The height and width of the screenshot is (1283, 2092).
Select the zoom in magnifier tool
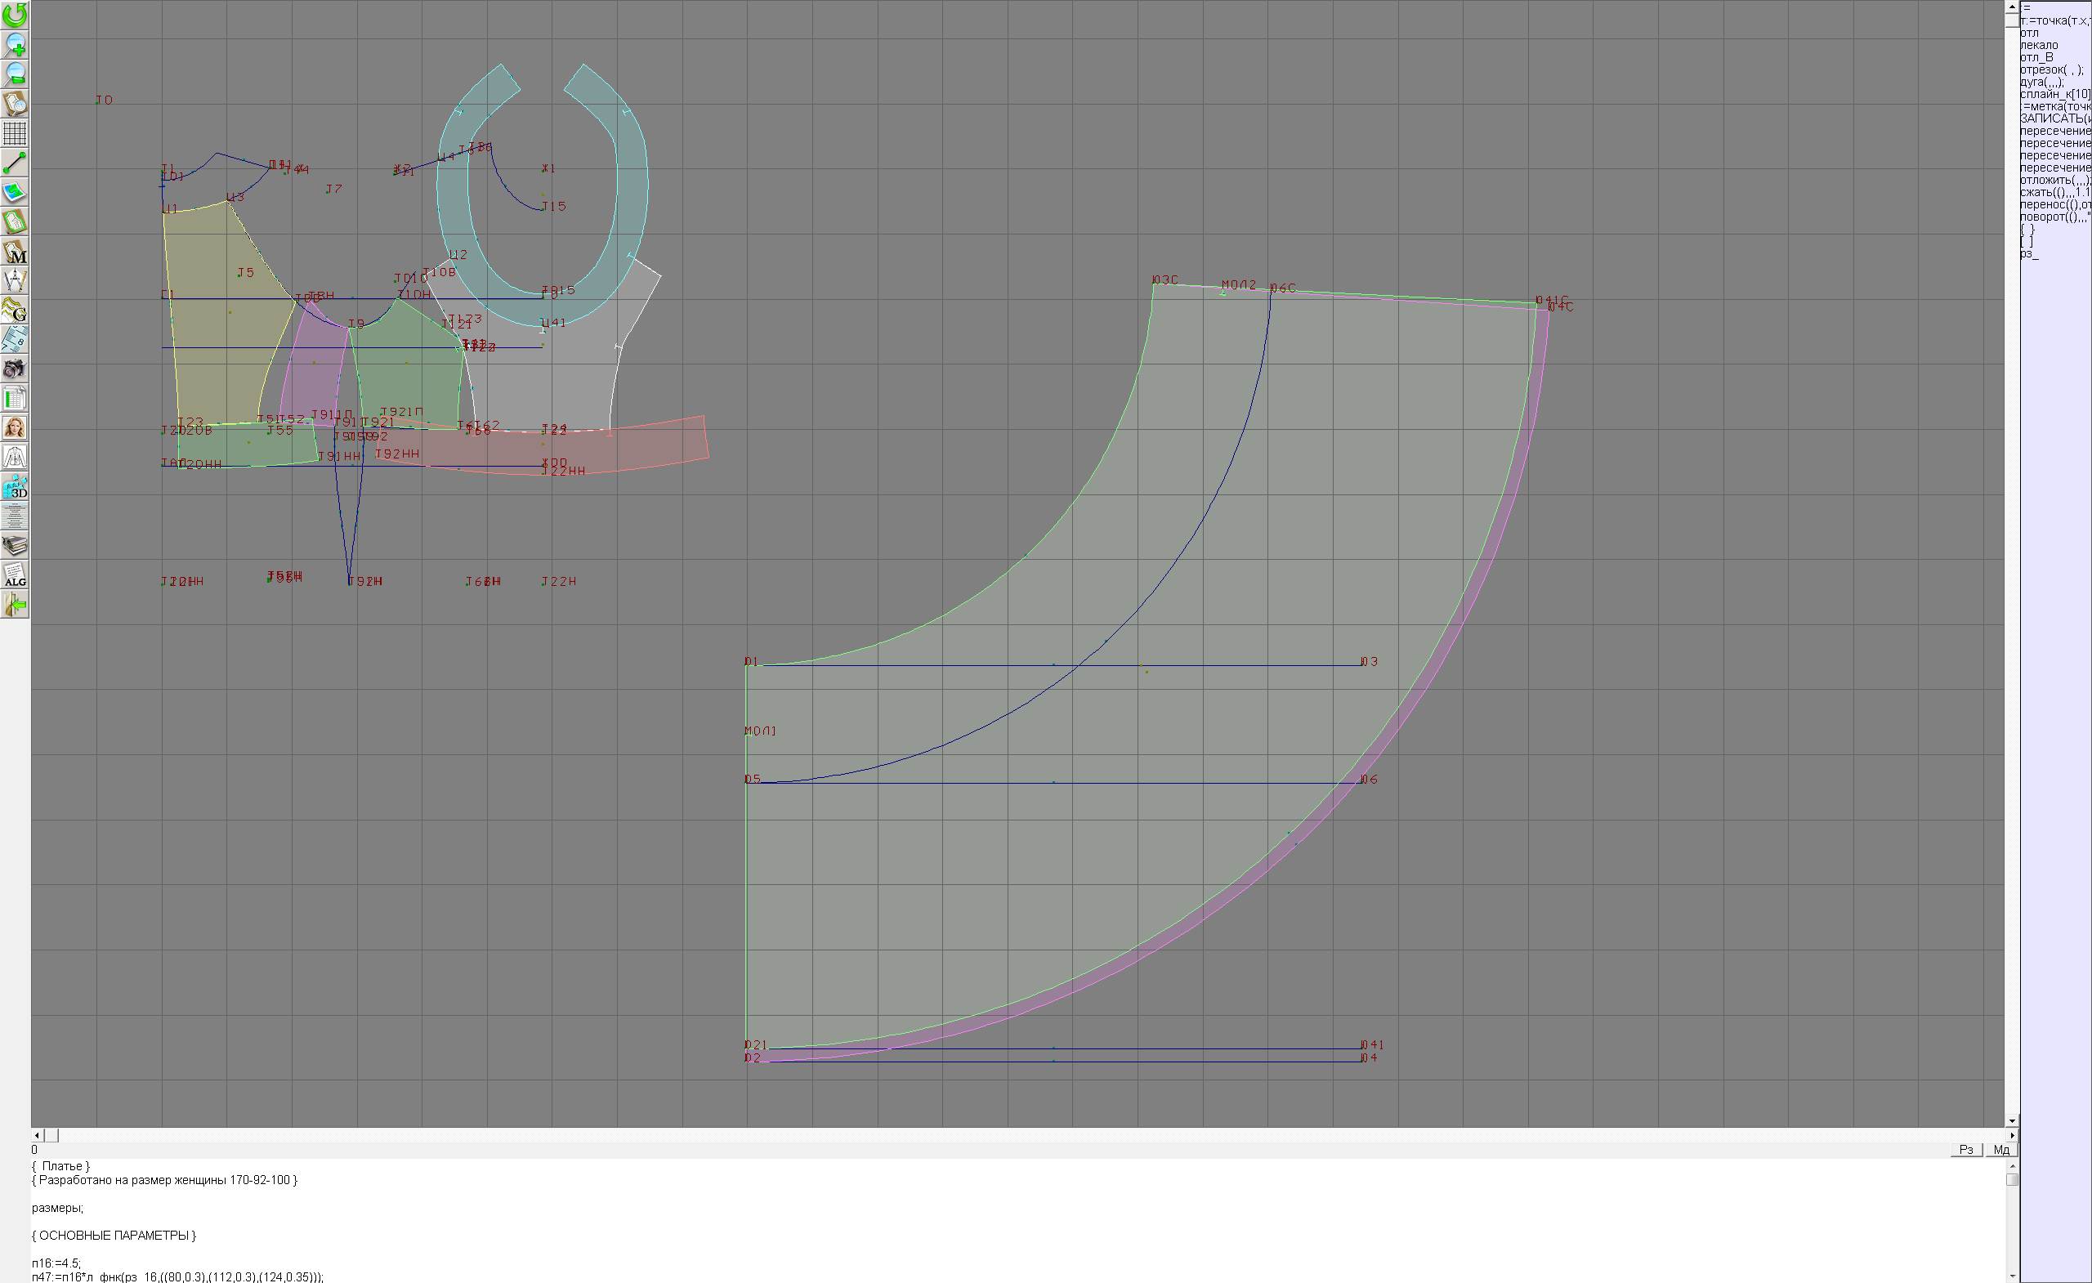[15, 44]
